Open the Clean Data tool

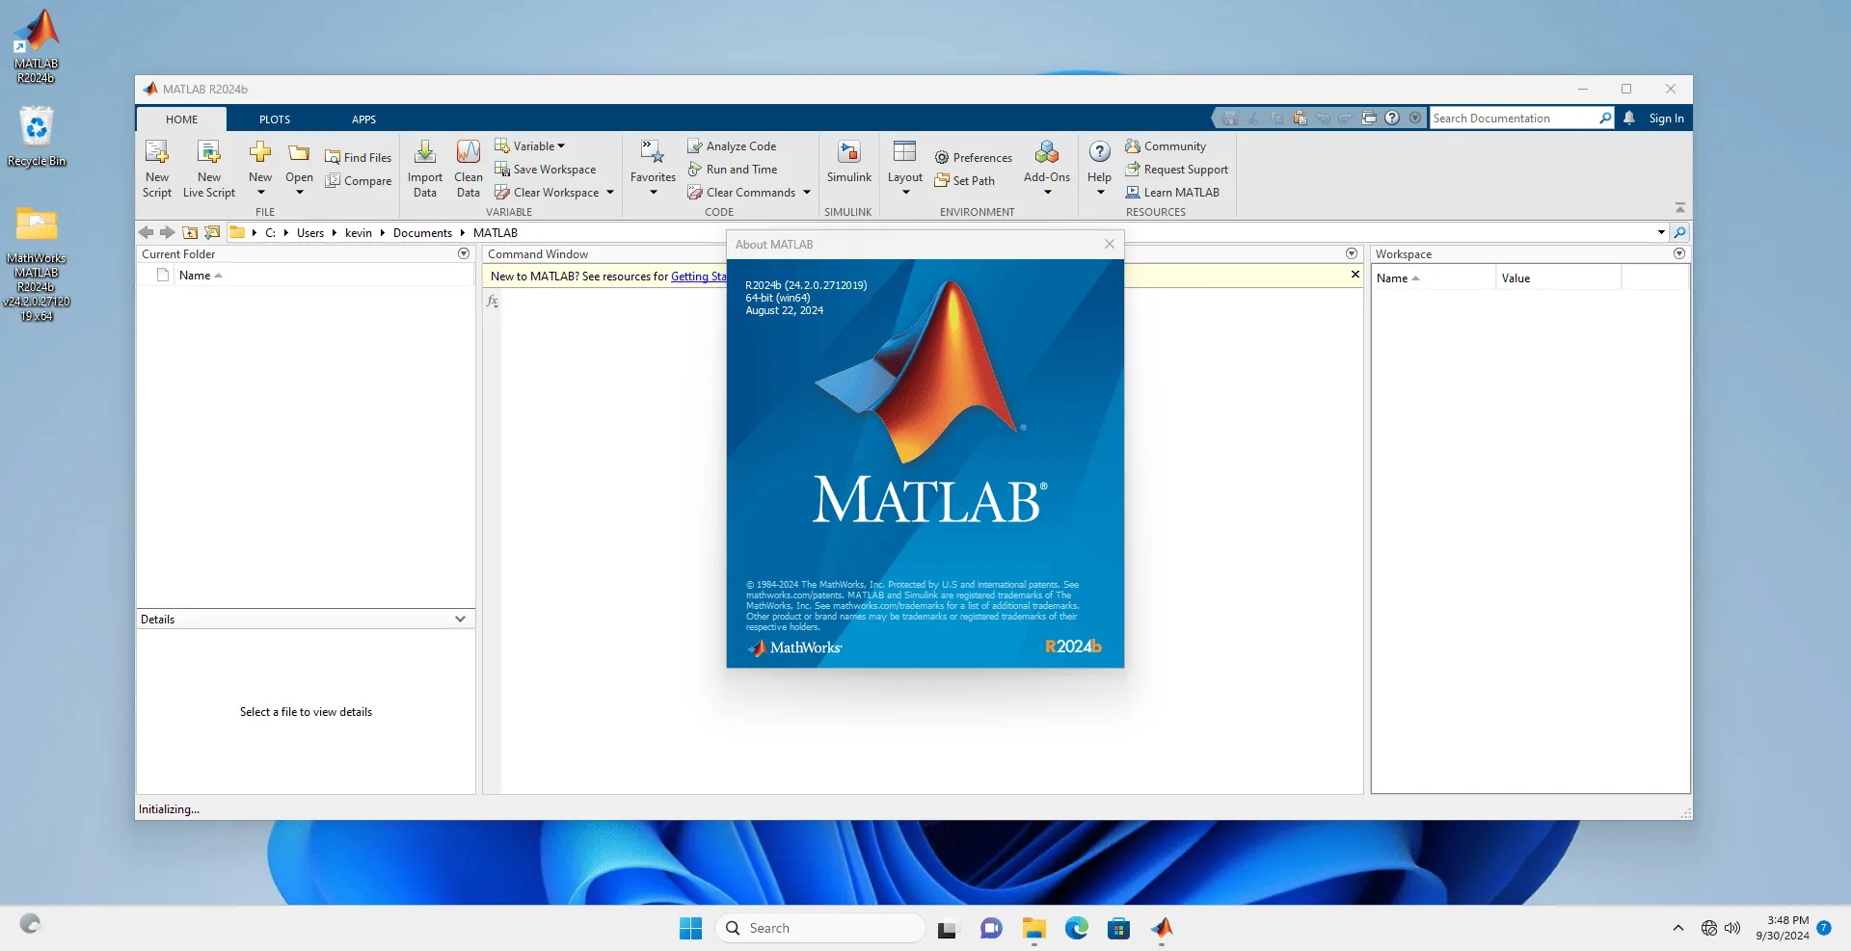click(x=469, y=169)
